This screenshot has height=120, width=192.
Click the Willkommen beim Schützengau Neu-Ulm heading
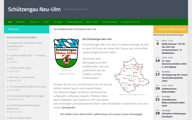[75, 29]
